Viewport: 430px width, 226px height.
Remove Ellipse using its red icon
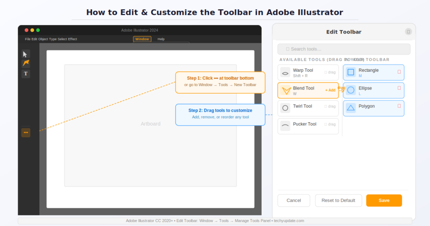399,88
